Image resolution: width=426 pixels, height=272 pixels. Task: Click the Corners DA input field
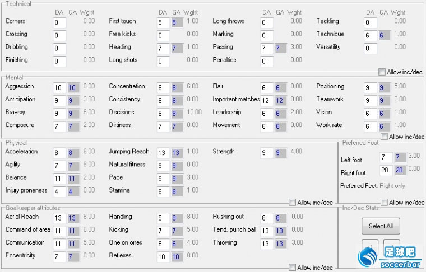point(59,23)
